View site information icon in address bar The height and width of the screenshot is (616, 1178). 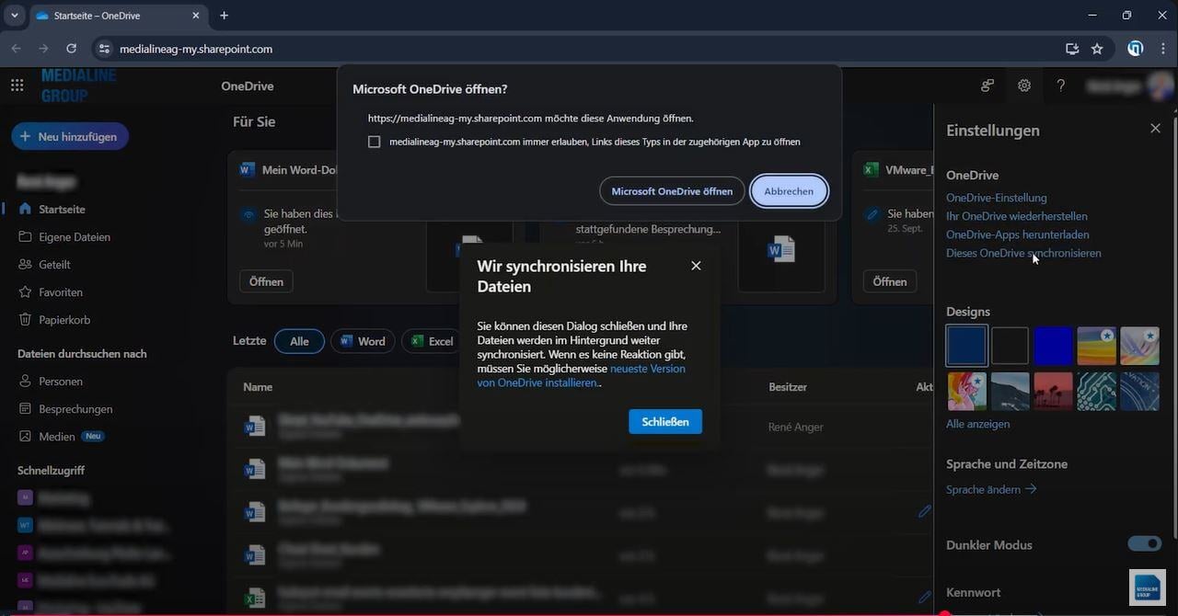tap(104, 49)
